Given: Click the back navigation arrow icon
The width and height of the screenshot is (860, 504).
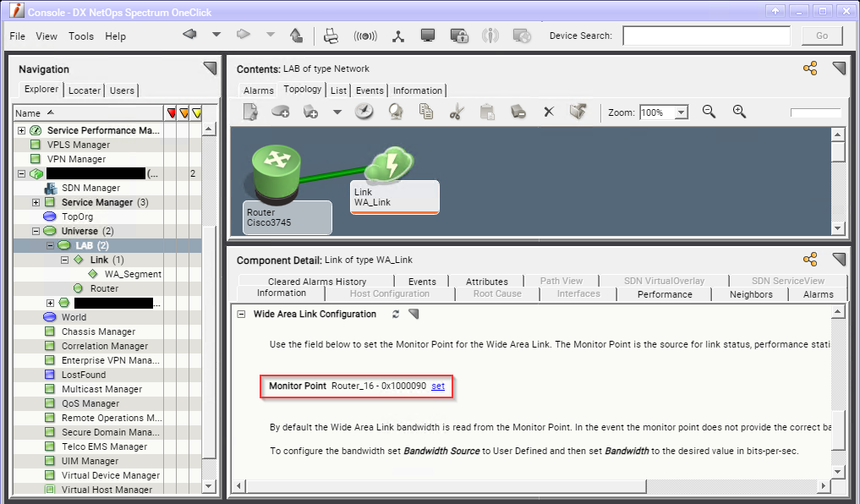Looking at the screenshot, I should pos(189,36).
